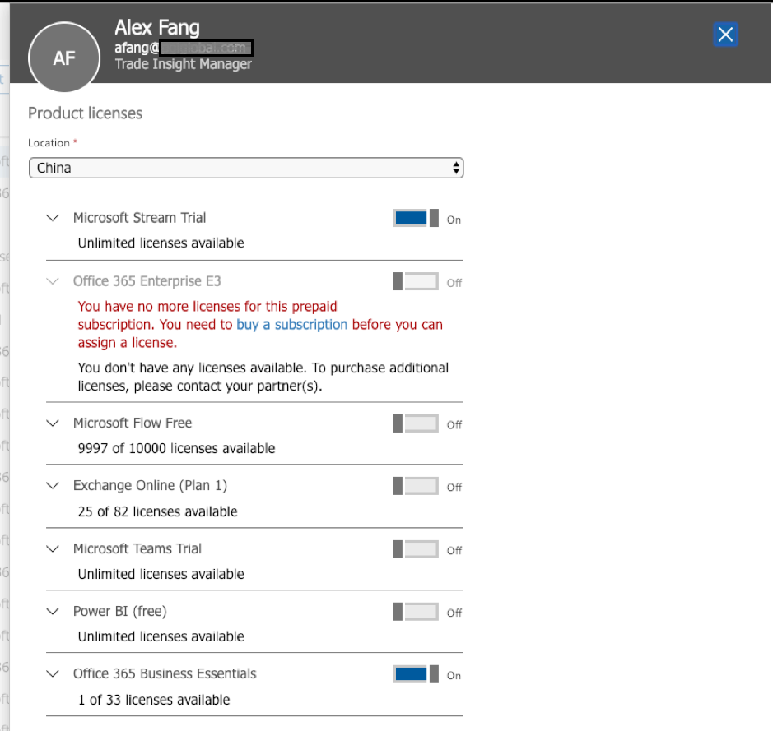Expand Microsoft Stream Trial details chevron
The image size is (773, 731).
pos(53,218)
